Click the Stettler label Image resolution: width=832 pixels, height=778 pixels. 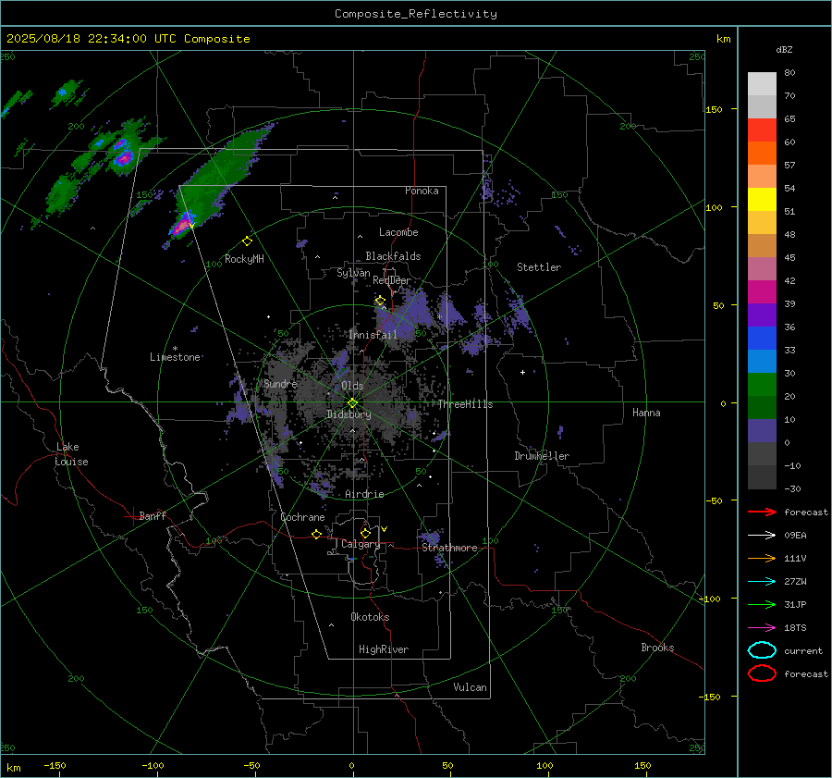tap(539, 267)
